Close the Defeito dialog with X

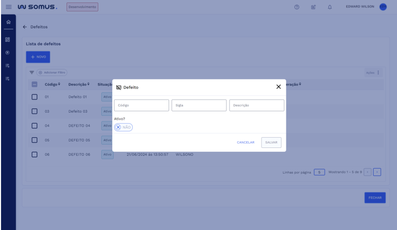coord(279,87)
